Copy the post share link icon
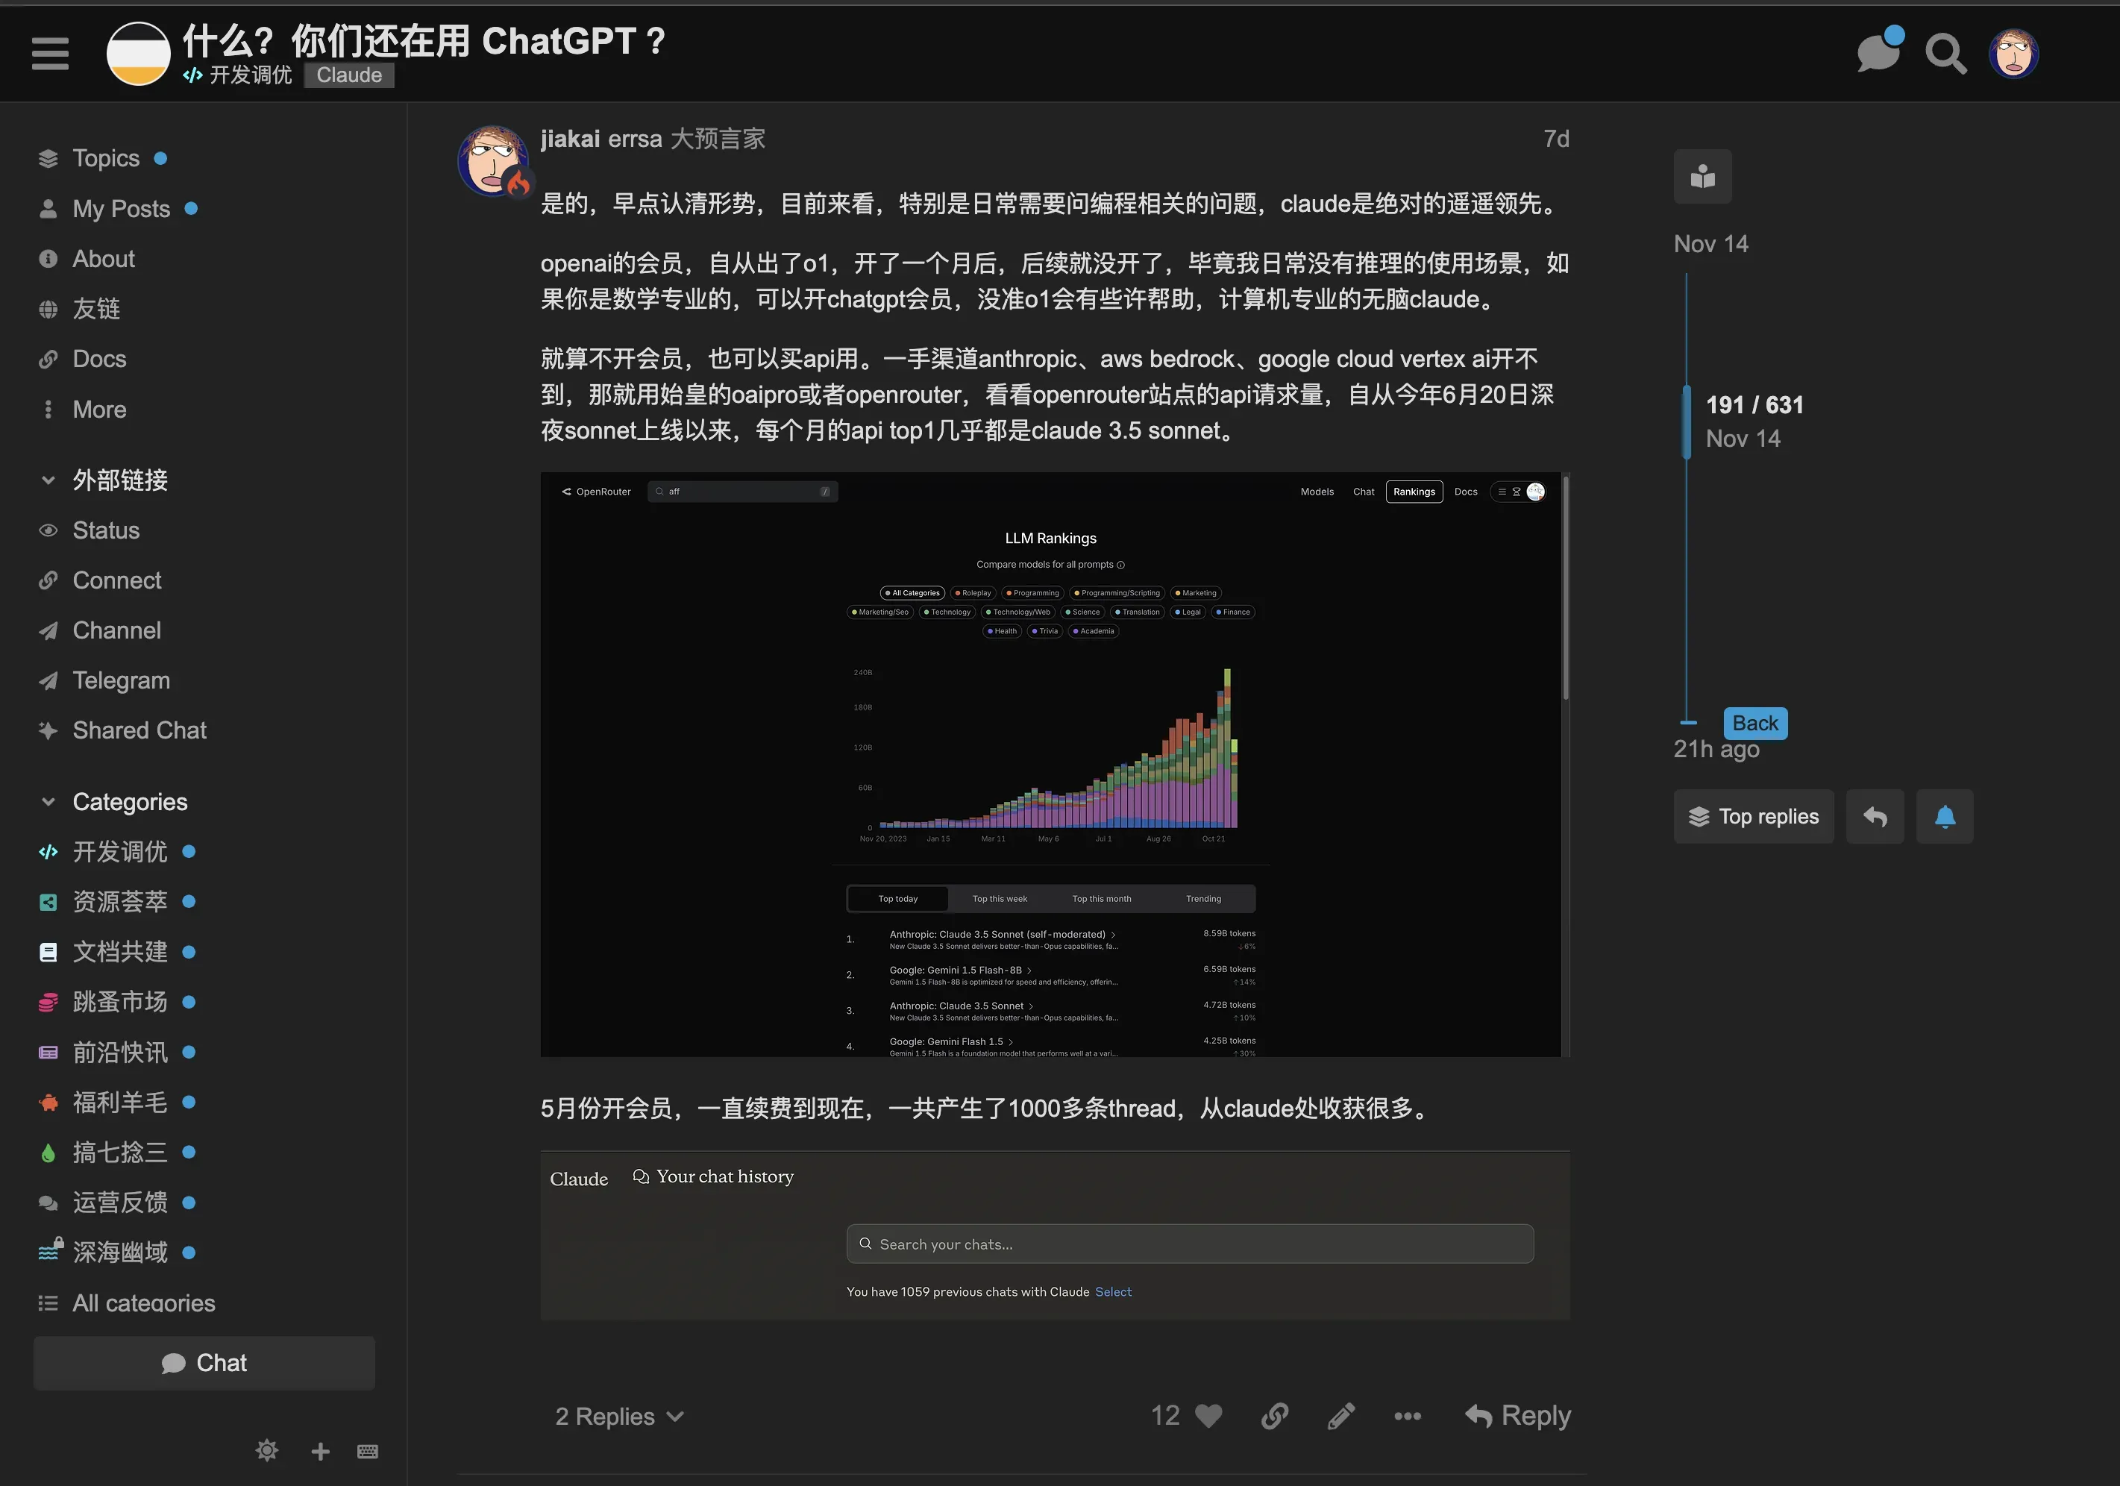 1275,1417
